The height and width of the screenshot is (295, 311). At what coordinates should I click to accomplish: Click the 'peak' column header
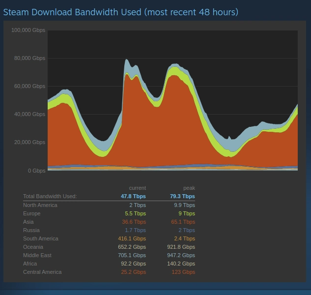189,188
